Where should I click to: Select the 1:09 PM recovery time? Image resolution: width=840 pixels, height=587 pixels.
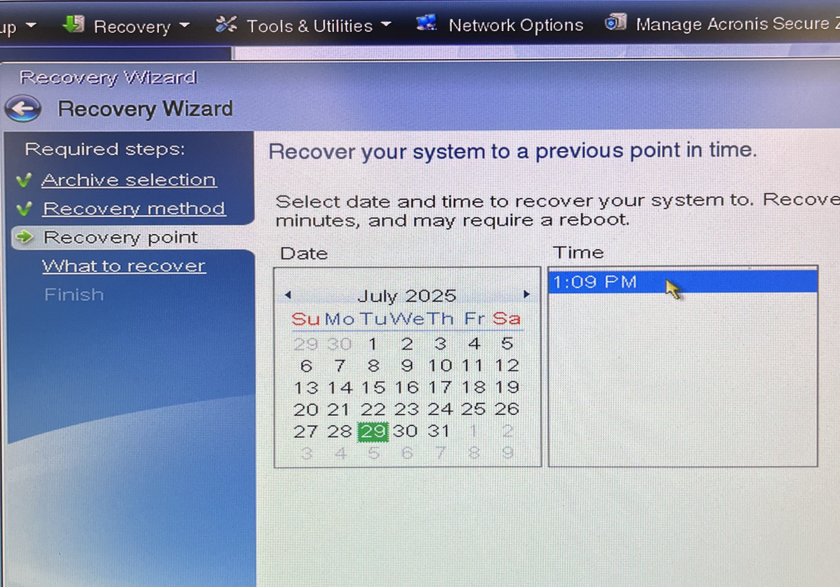(x=683, y=282)
